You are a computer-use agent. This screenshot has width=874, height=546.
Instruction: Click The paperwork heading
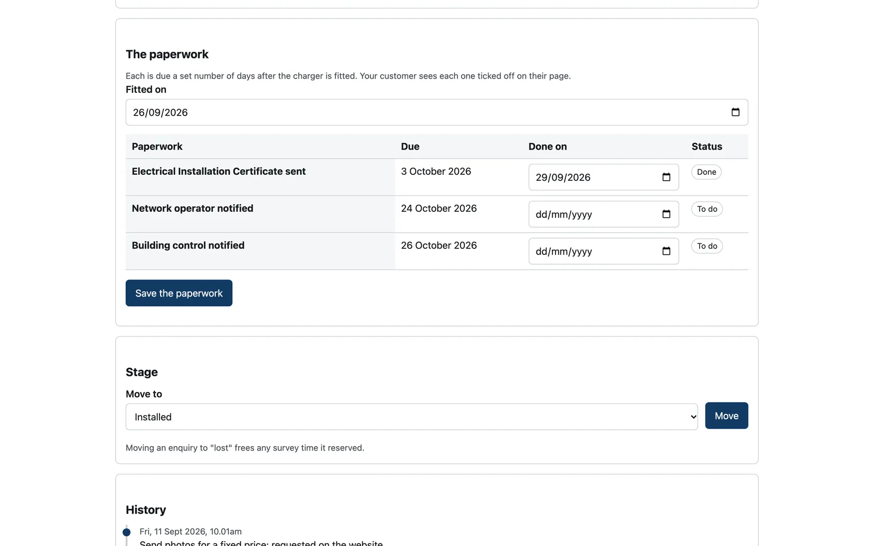[167, 54]
